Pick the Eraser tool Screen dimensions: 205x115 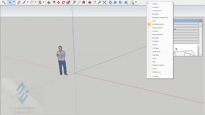click(19, 2)
